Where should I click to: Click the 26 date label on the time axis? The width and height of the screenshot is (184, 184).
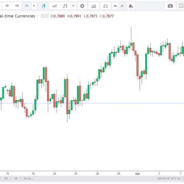(x=97, y=174)
